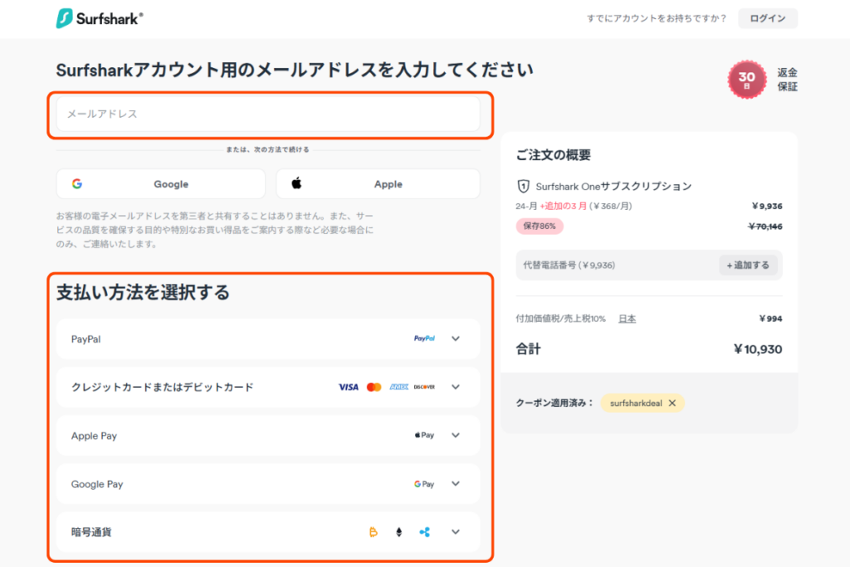Click the Ethereum icon
Screen dimensions: 850x567
398,532
